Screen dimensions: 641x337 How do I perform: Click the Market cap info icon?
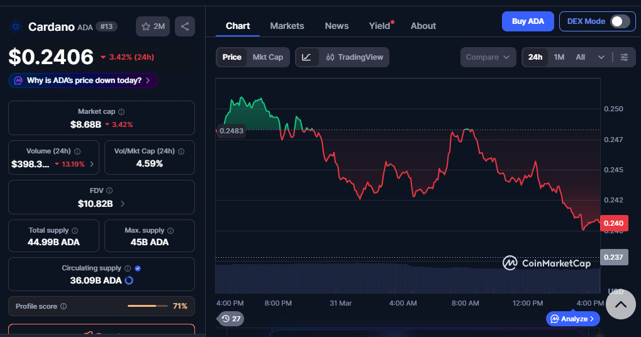[x=121, y=111]
